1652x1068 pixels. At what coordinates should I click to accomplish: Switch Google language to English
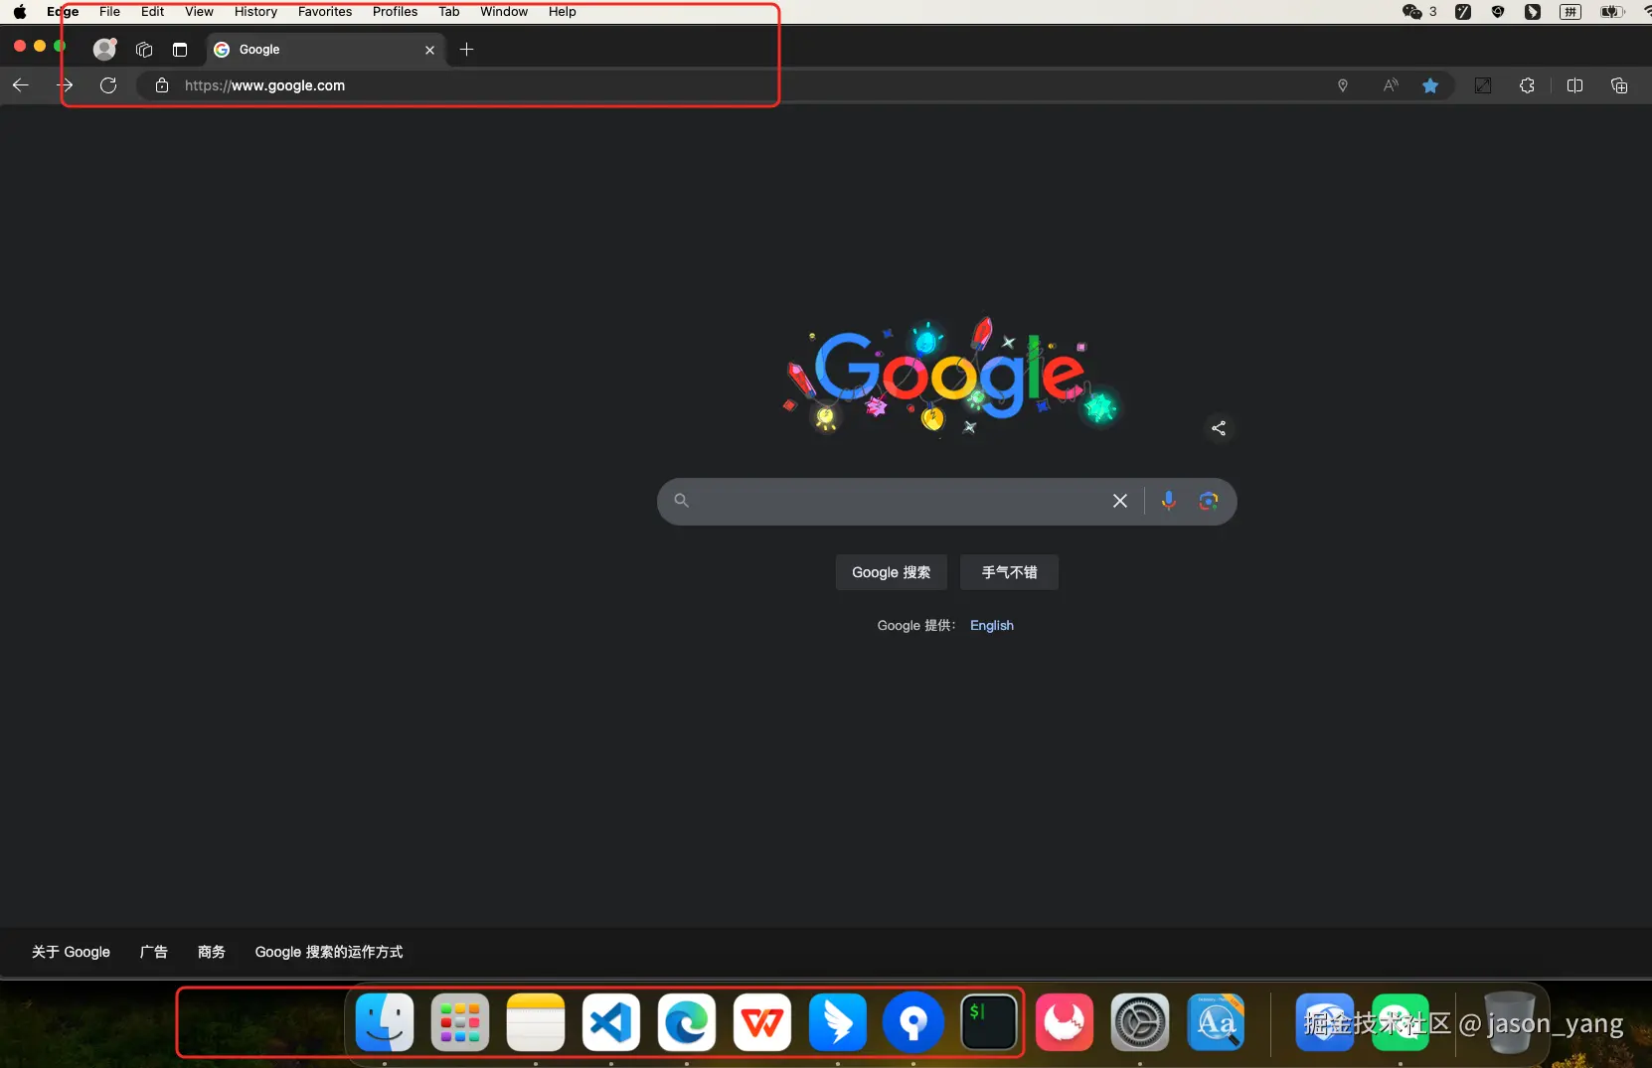click(992, 625)
